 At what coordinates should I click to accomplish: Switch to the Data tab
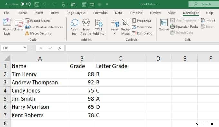point(119,13)
